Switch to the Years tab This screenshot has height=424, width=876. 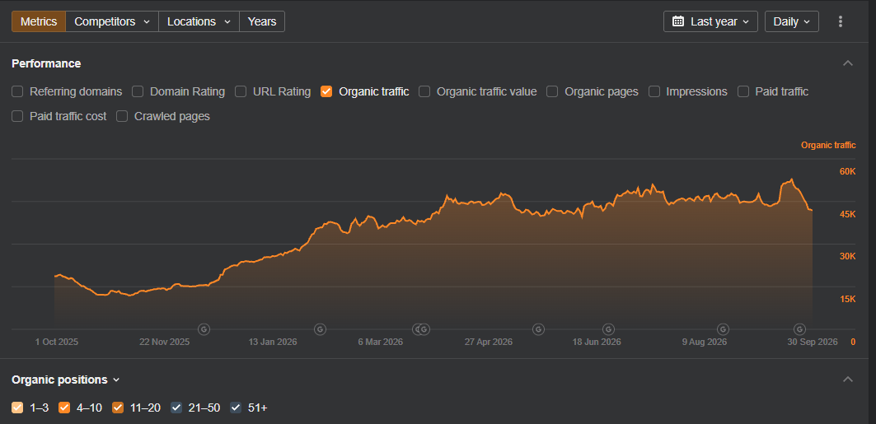262,21
